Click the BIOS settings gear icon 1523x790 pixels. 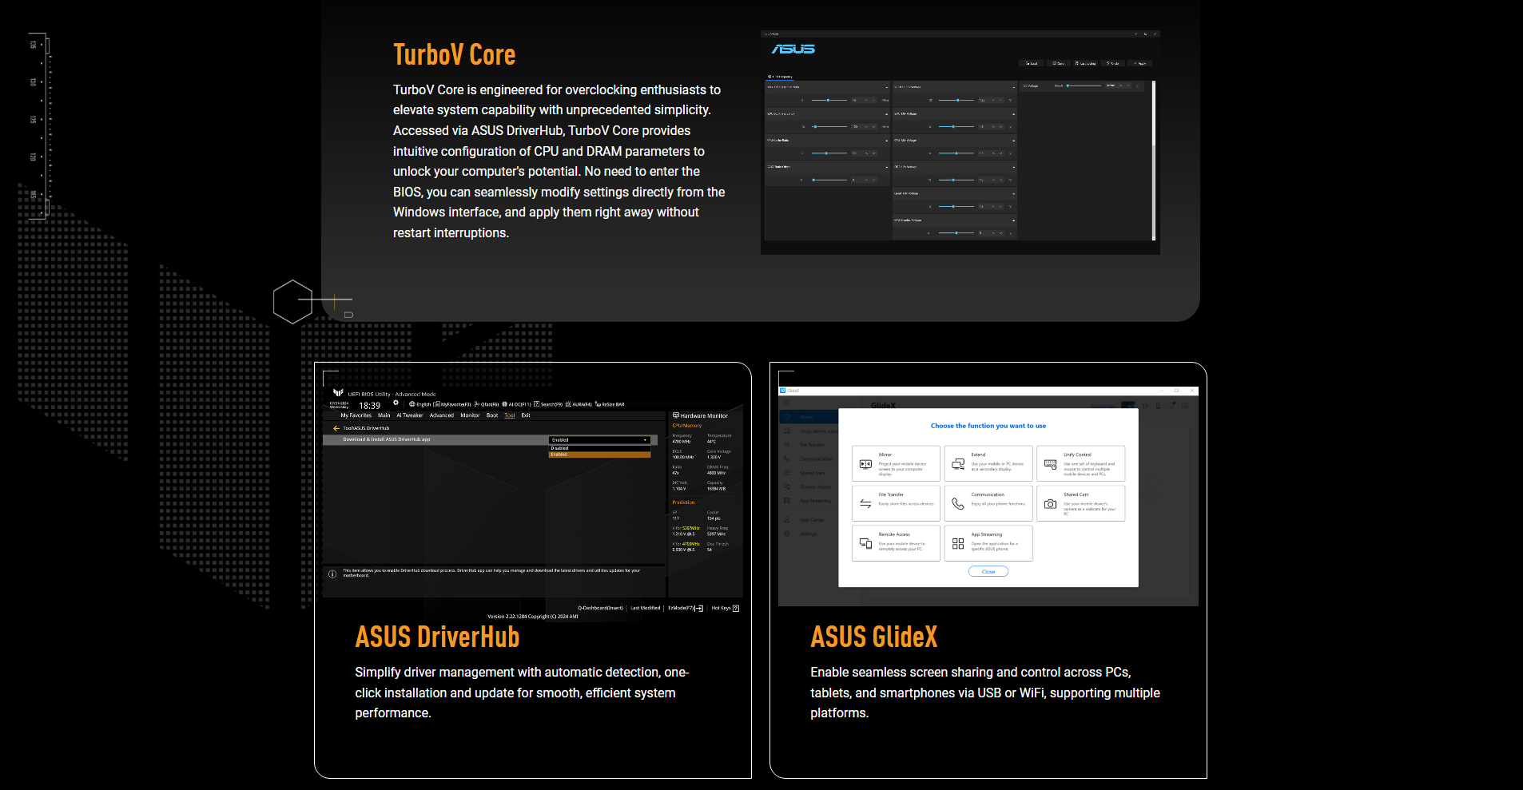pos(396,403)
